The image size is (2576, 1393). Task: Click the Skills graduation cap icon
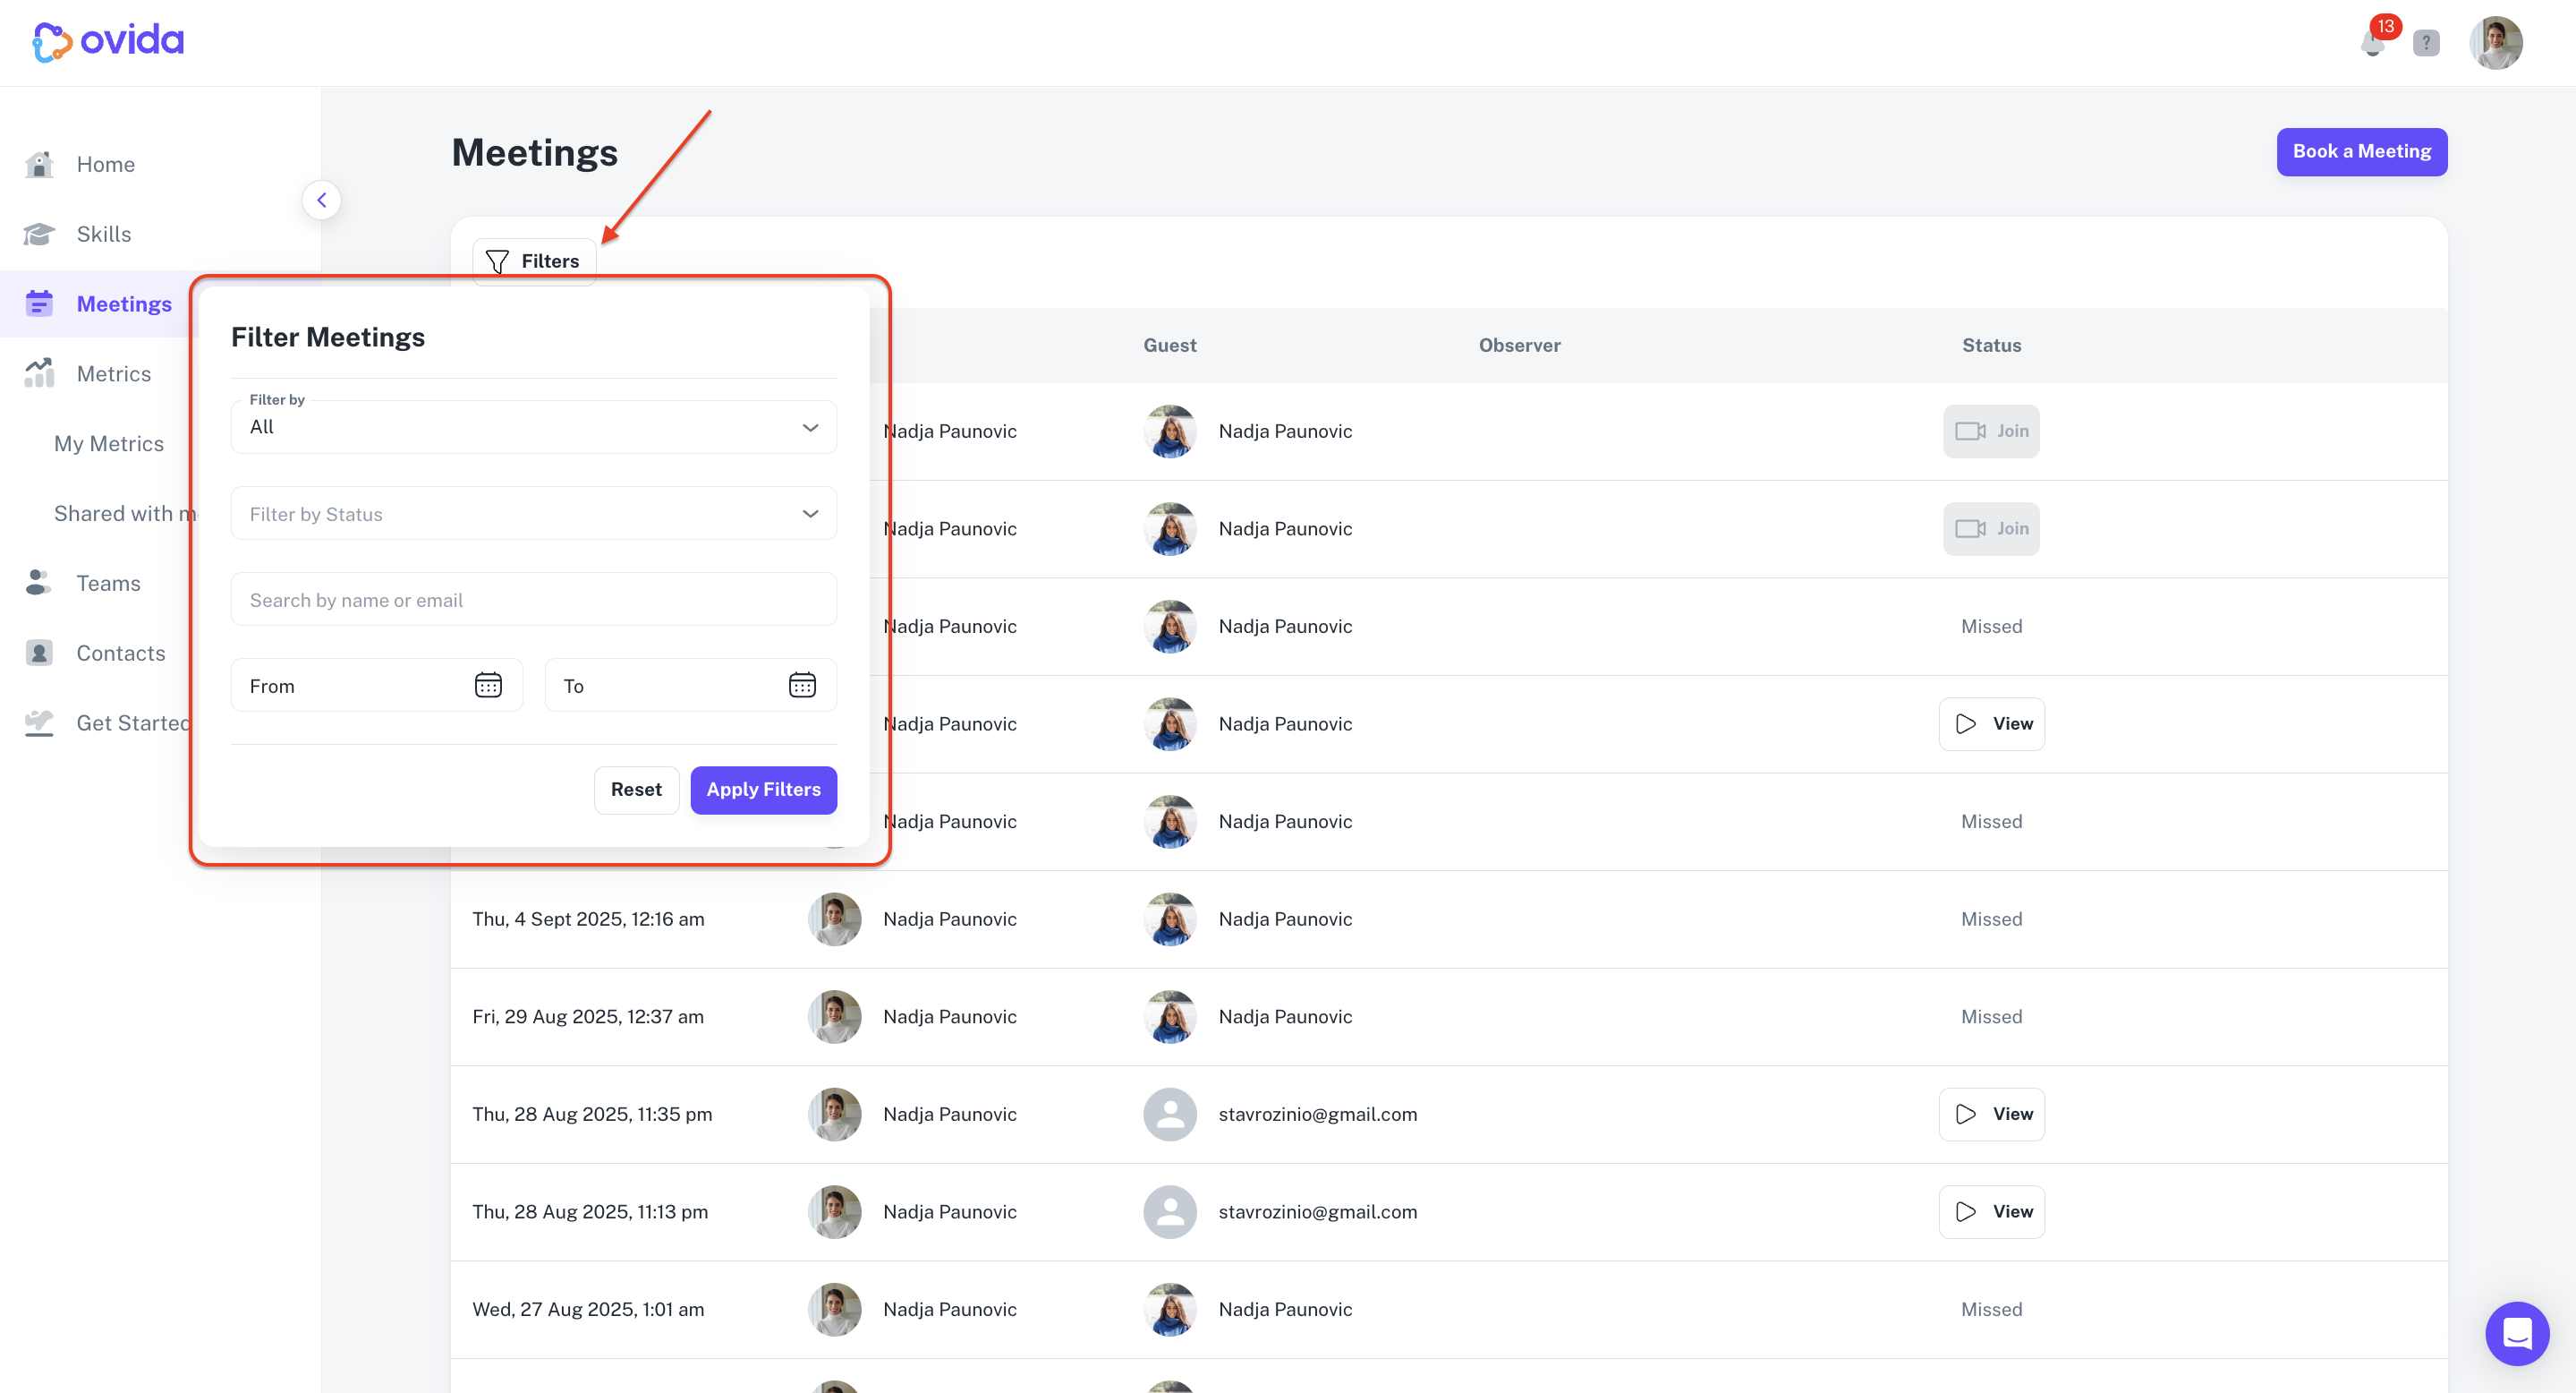click(39, 235)
